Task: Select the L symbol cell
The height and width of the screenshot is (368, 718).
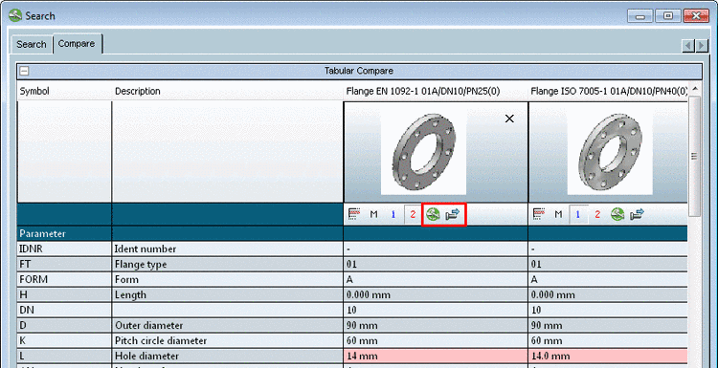Action: [x=64, y=356]
